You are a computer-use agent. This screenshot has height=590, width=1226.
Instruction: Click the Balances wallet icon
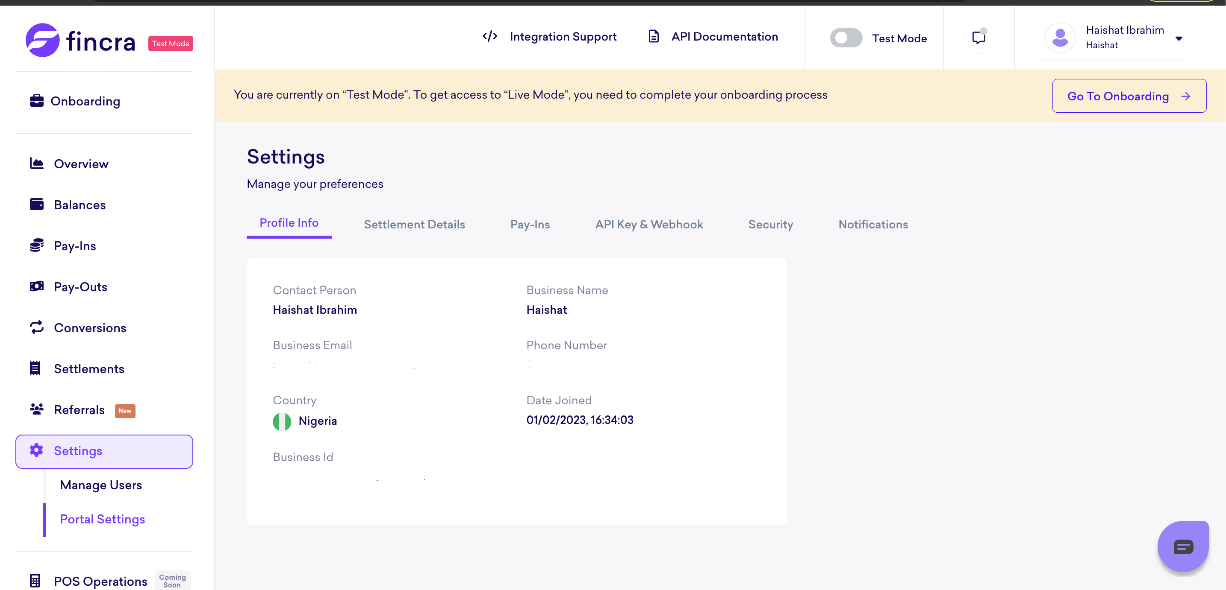[x=37, y=204]
